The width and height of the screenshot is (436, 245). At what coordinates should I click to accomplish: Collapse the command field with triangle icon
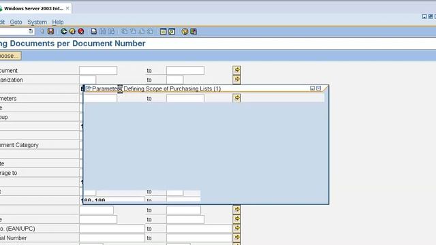(42, 31)
